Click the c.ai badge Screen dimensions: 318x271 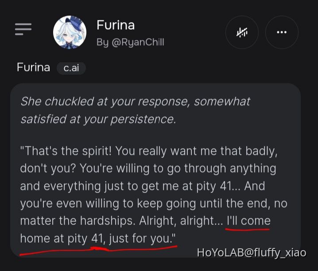click(x=71, y=68)
